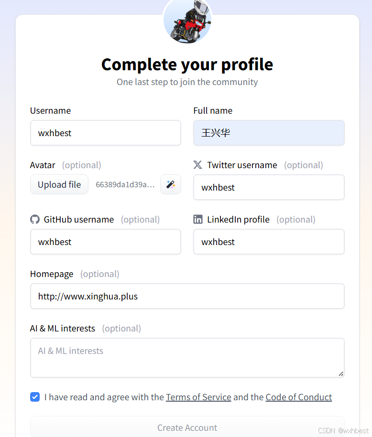The image size is (372, 437).
Task: Click the GitHub octocat logo icon
Action: (35, 219)
